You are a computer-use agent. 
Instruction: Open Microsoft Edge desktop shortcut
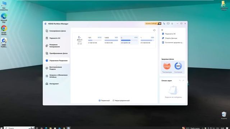[4, 18]
